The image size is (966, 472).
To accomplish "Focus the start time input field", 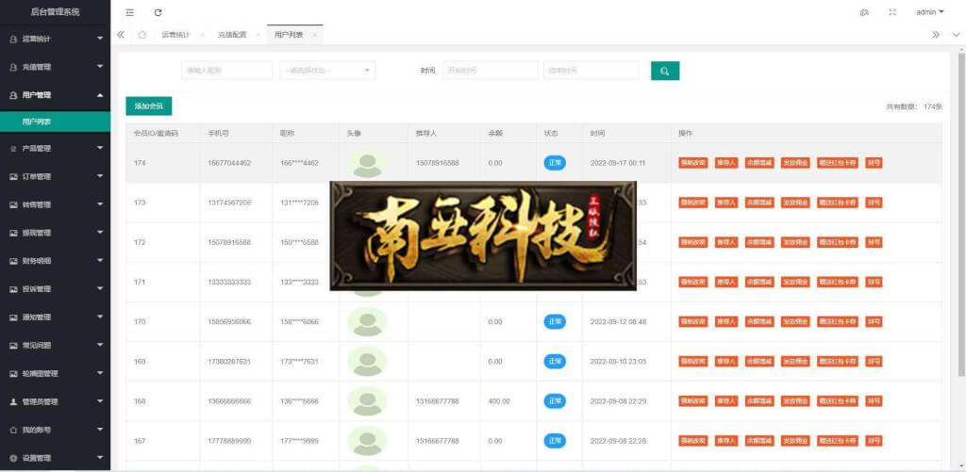I will 491,71.
